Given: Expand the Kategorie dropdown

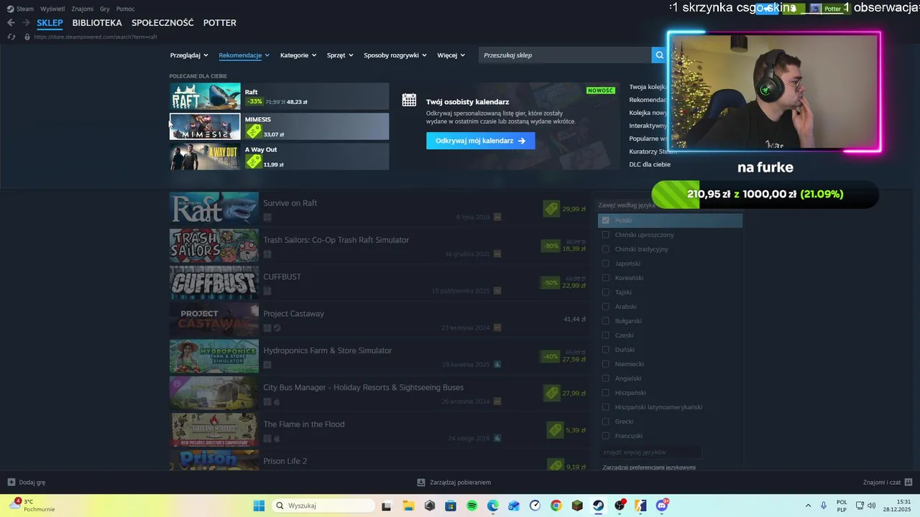Looking at the screenshot, I should (x=298, y=55).
